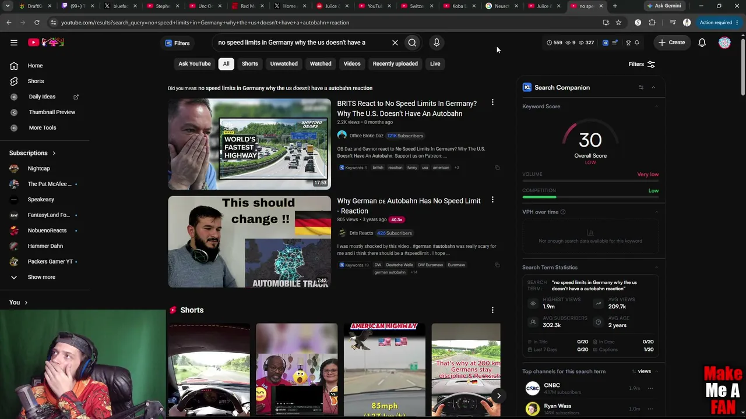Select the All filter chip
The width and height of the screenshot is (746, 419).
pos(226,63)
